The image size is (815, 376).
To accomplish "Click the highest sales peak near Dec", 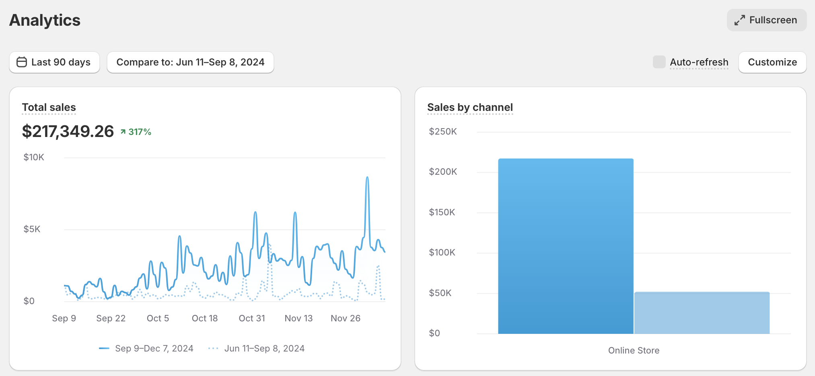I will pos(367,178).
